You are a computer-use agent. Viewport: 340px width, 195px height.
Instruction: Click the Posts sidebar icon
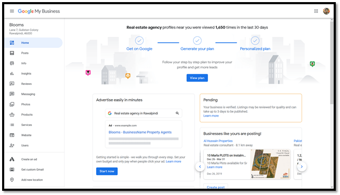(12, 53)
